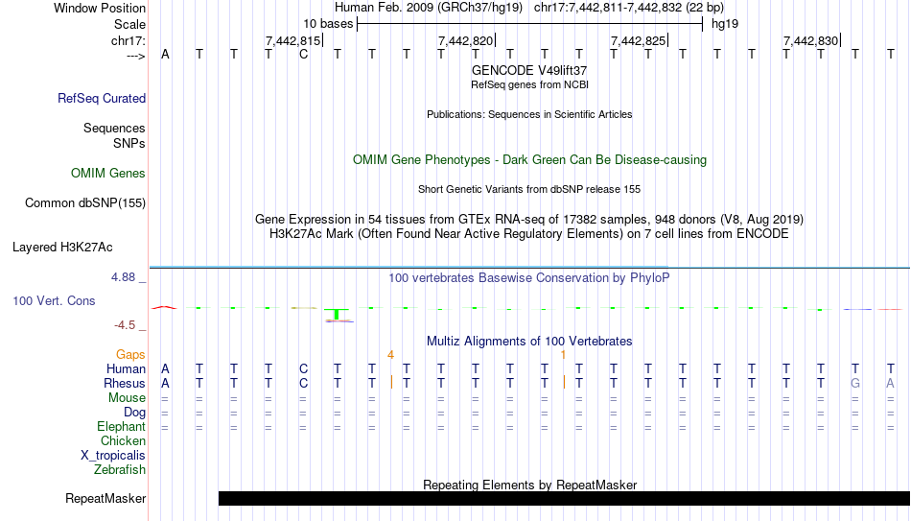The width and height of the screenshot is (911, 521).
Task: Click the GTEx Gene Expression track title
Action: 529,219
